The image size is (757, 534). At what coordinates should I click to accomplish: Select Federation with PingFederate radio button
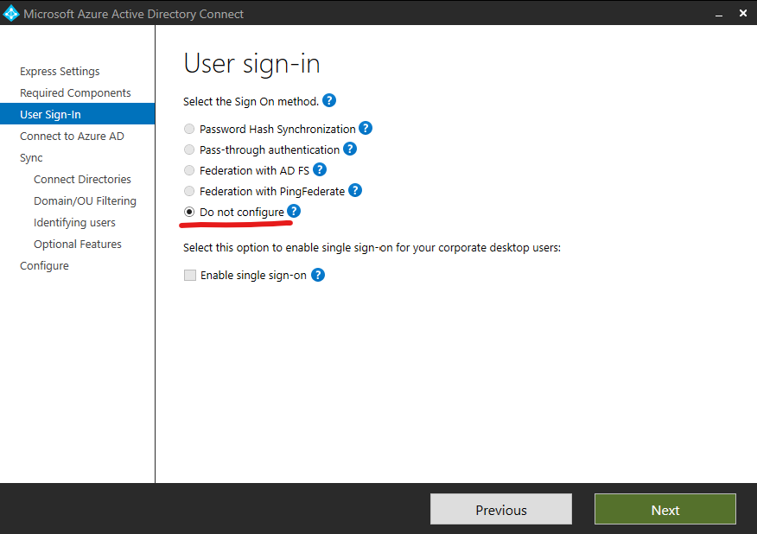point(189,191)
